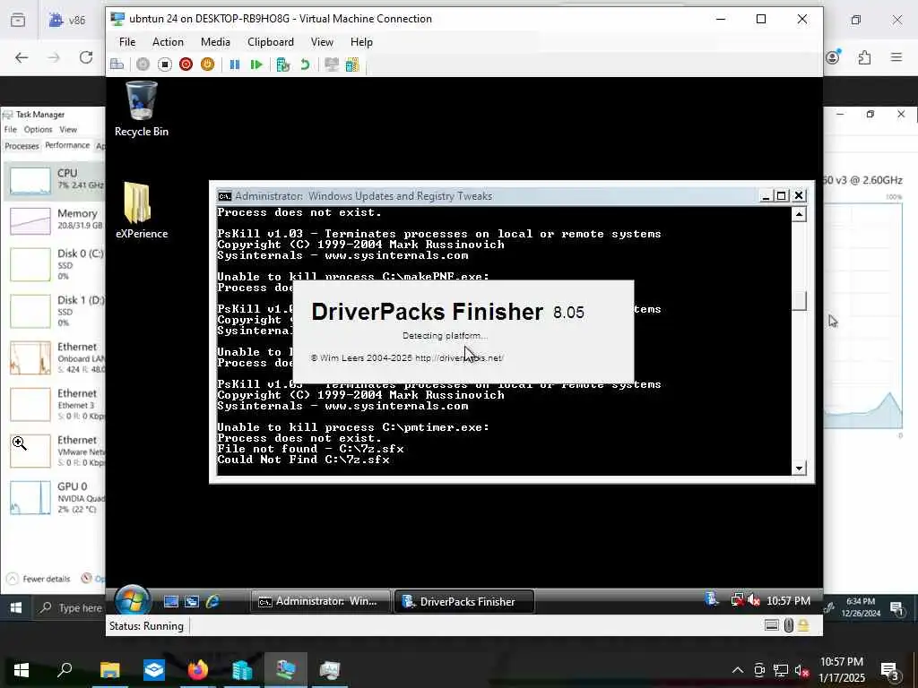Select Disk 1 (D:) performance item
The height and width of the screenshot is (688, 918).
[x=56, y=311]
